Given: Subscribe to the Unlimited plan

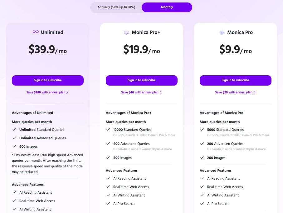Looking at the screenshot, I should click(48, 80).
